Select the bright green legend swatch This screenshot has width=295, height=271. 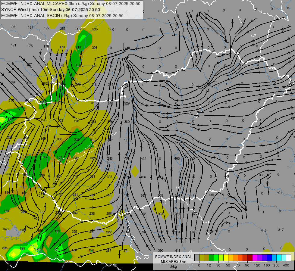click(x=216, y=257)
